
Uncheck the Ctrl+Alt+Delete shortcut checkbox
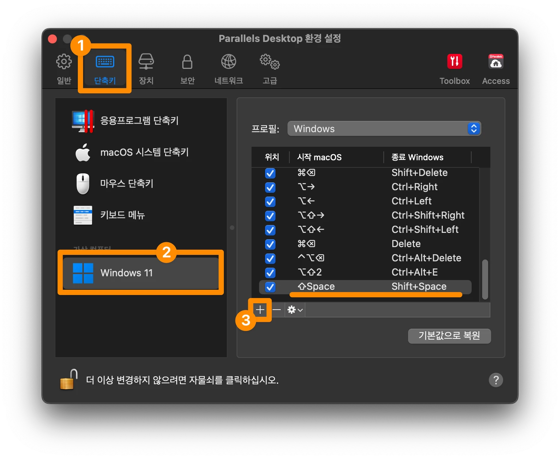[x=270, y=258]
